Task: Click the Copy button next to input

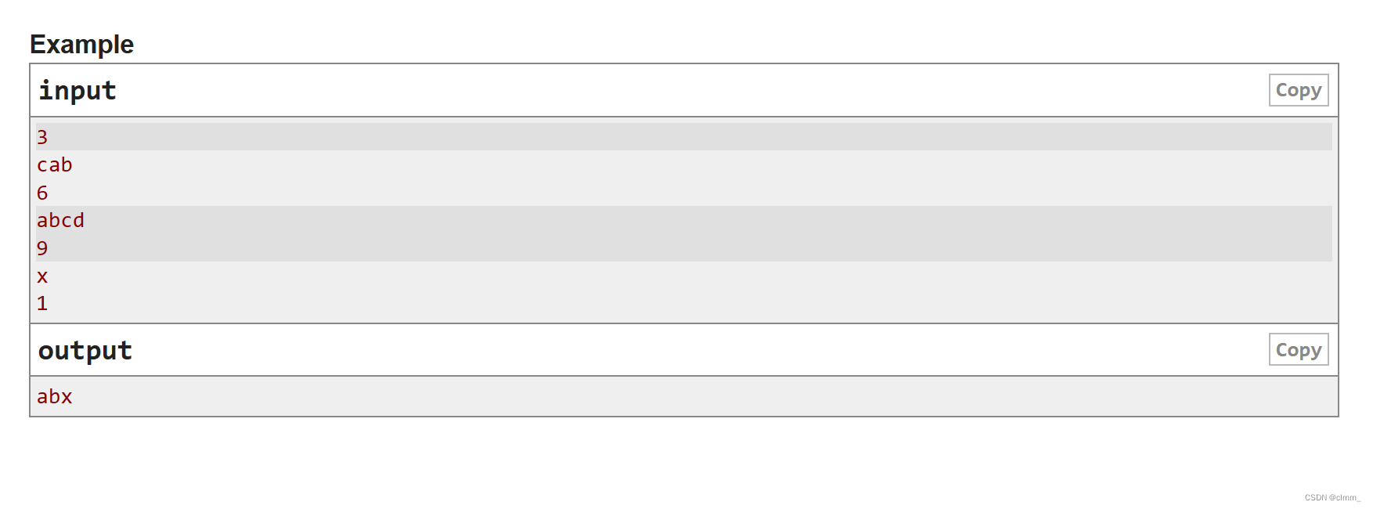Action: [1297, 89]
